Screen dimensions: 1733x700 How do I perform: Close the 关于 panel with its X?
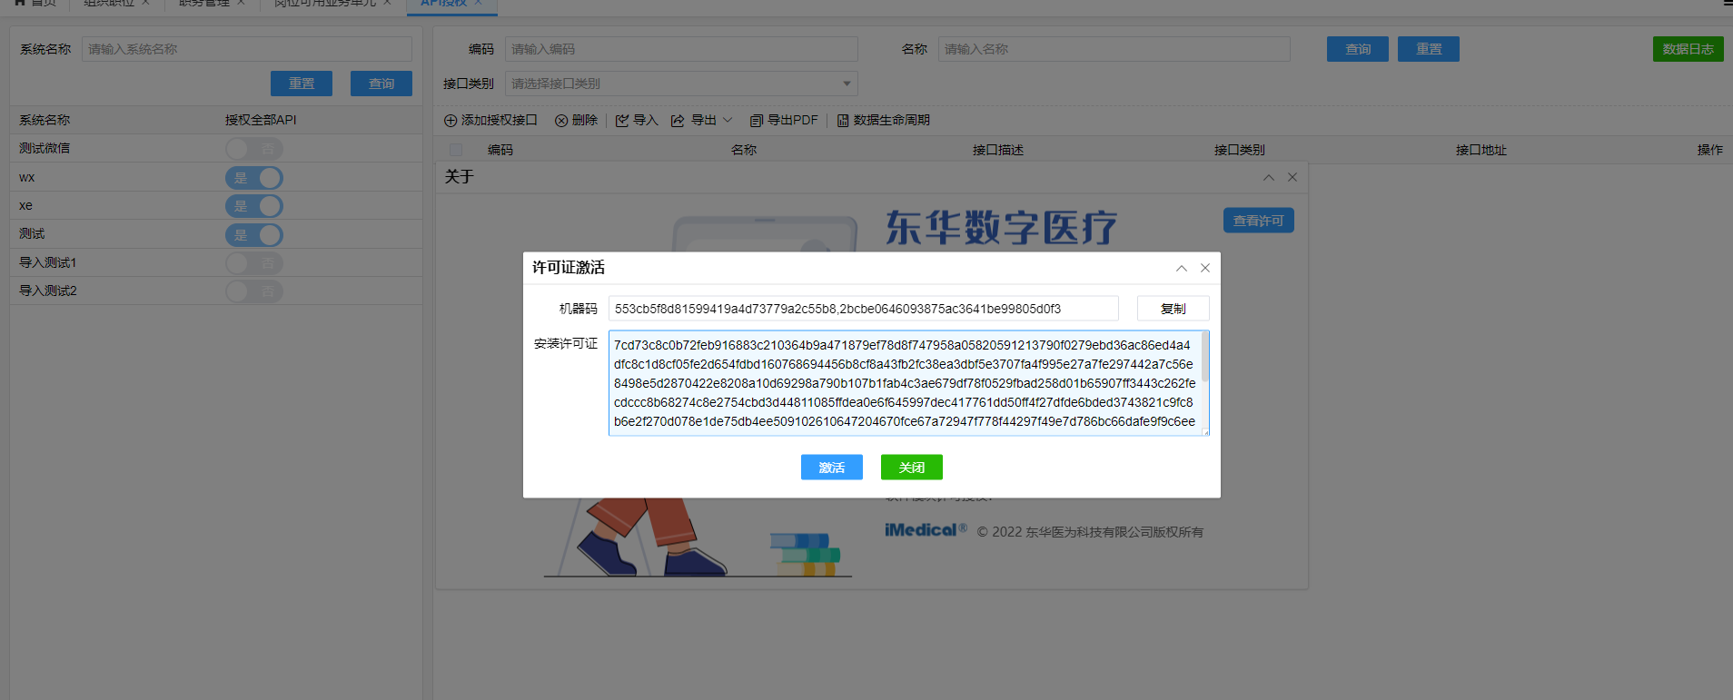point(1292,177)
